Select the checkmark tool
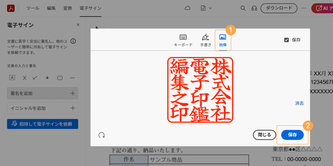This screenshot has width=333, height=166. coord(35,78)
